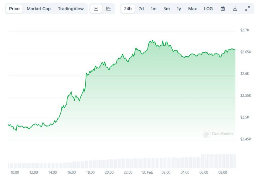The height and width of the screenshot is (180, 258).
Task: Open the TradingView tab
Action: (x=70, y=9)
